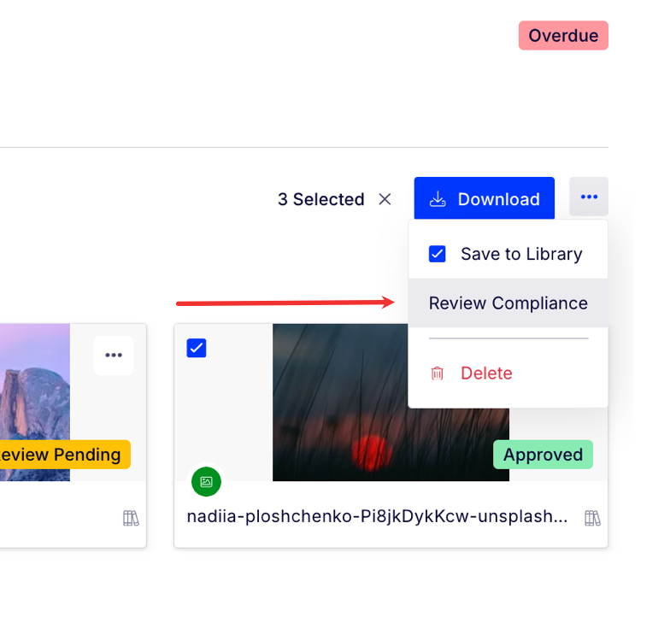Click the blue Download button
The image size is (670, 629).
tap(484, 198)
